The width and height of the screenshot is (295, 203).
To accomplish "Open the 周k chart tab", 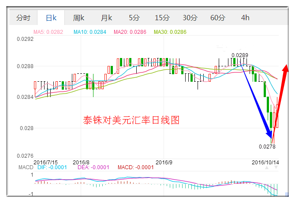I will [x=78, y=18].
